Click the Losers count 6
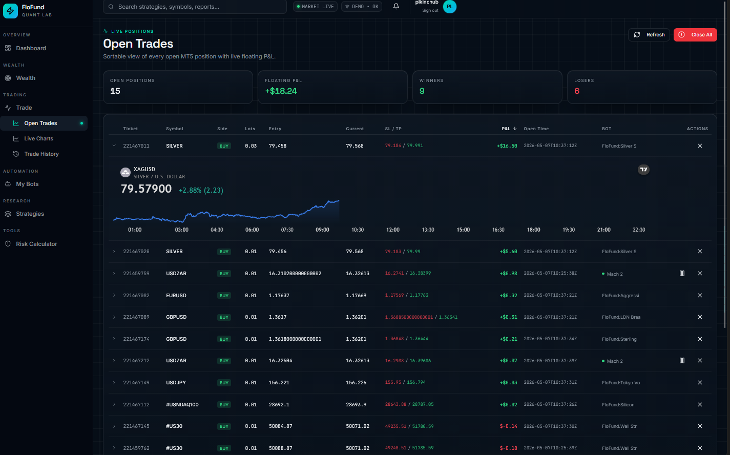This screenshot has height=455, width=730. [x=577, y=91]
